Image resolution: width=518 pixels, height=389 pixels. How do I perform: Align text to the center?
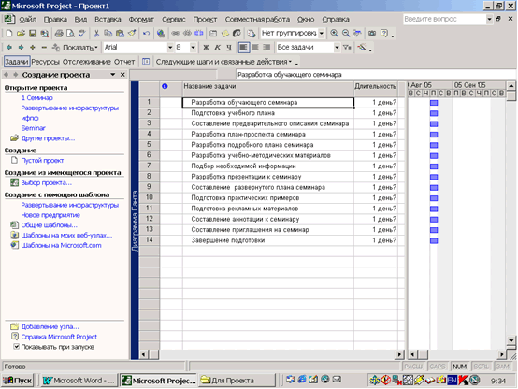pos(255,48)
